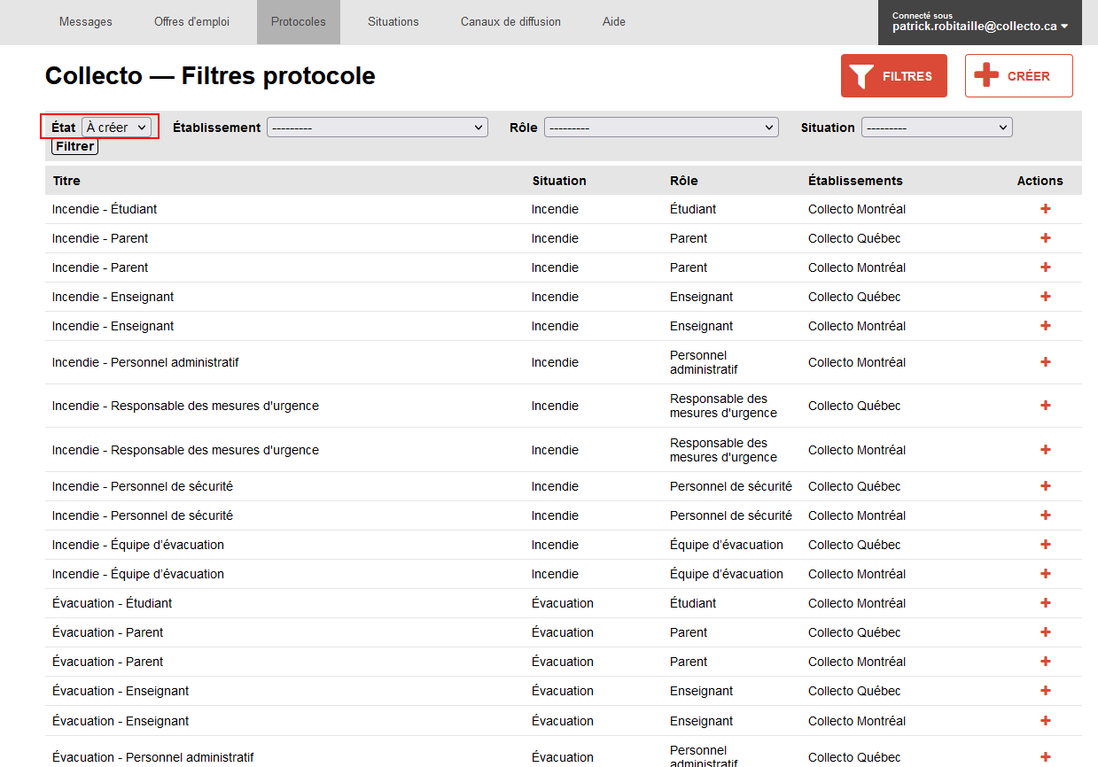This screenshot has height=767, width=1098.
Task: Open the Situation filter dropdown
Action: pos(937,128)
